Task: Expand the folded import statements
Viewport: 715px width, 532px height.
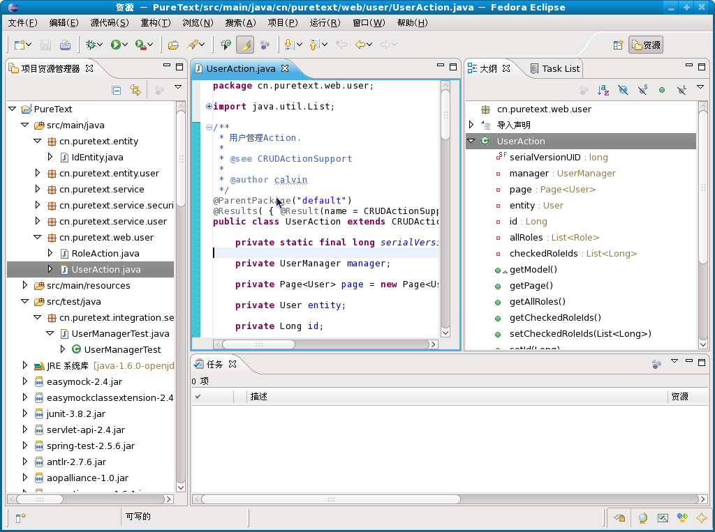Action: pos(209,107)
